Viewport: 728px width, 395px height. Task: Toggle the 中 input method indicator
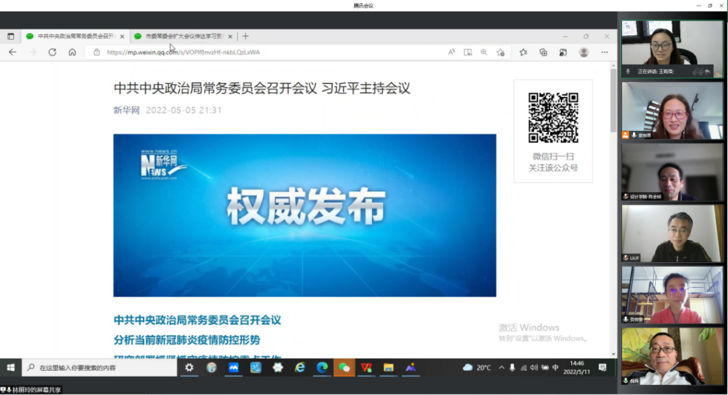[555, 367]
